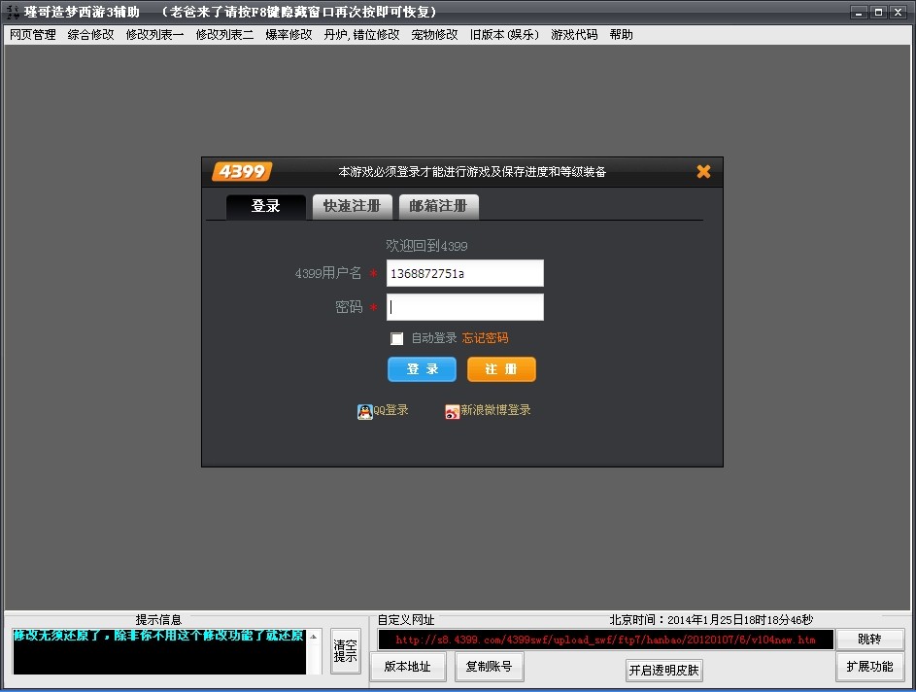The width and height of the screenshot is (916, 692).
Task: Open the 爆率修改 menu
Action: coord(288,35)
